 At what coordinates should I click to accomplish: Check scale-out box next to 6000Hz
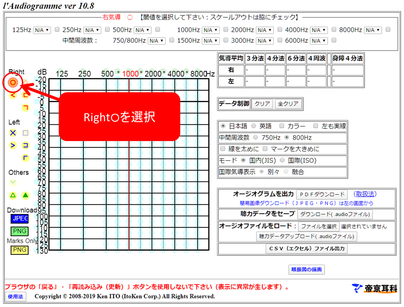pos(334,40)
